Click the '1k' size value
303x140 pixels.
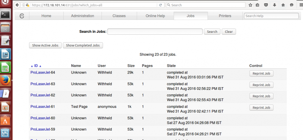coord(130,106)
